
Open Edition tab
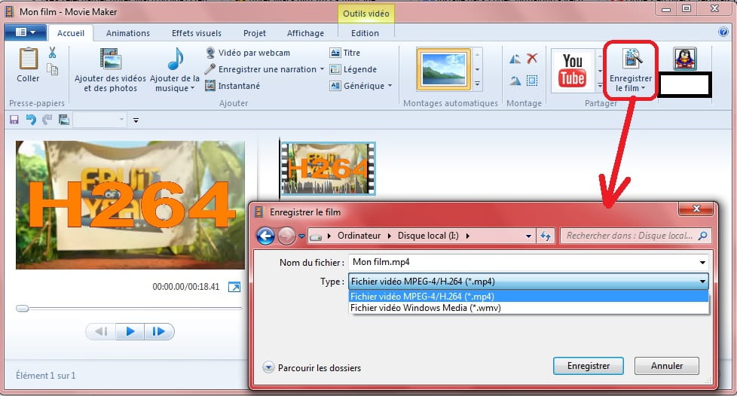tap(365, 33)
